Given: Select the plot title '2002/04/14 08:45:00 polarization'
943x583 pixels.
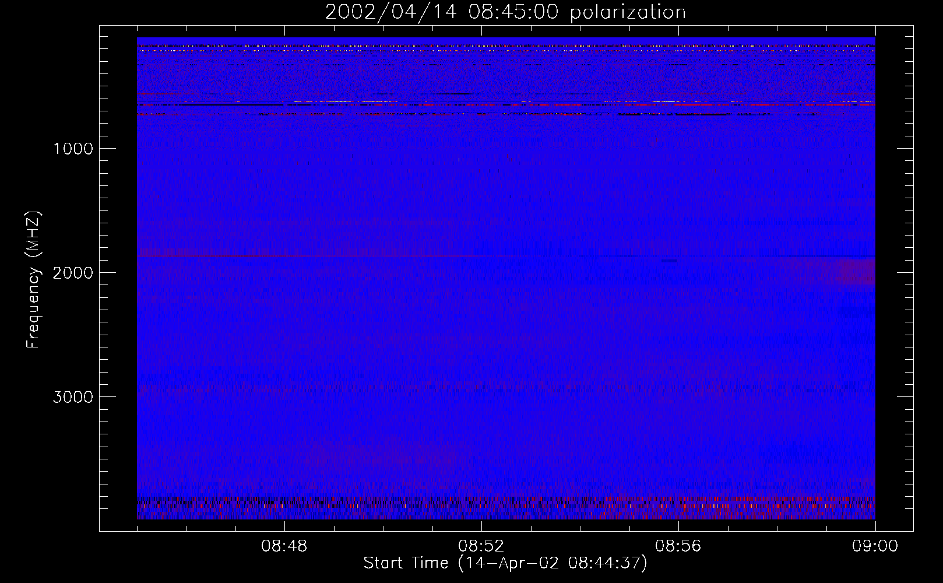Looking at the screenshot, I should pyautogui.click(x=505, y=12).
